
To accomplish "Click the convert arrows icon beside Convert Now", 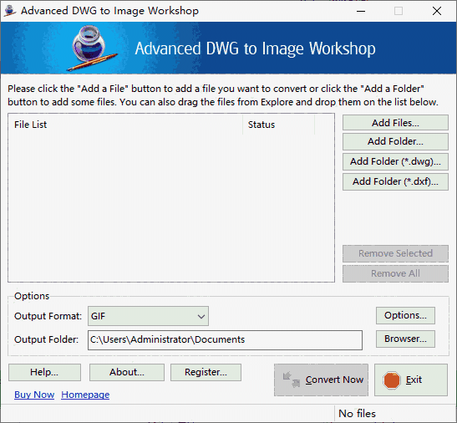I will click(x=292, y=380).
